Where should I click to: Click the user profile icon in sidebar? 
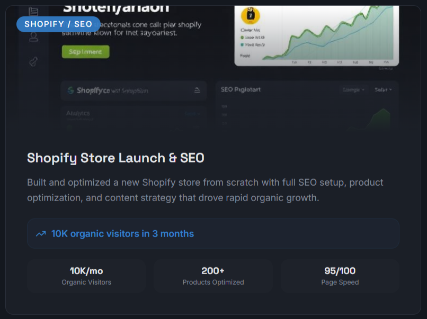pos(33,37)
